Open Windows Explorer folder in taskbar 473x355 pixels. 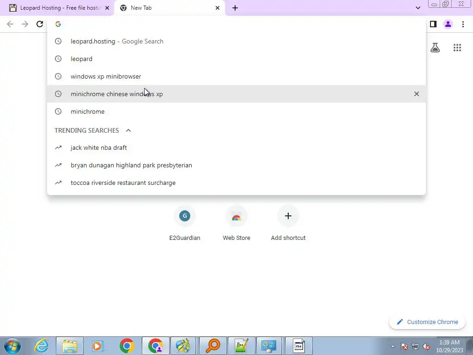70,346
